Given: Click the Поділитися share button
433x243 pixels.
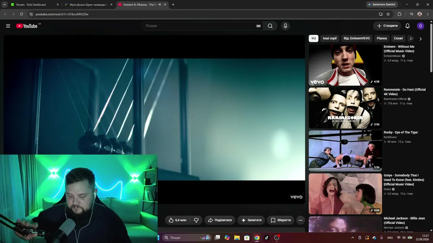Looking at the screenshot, I should (x=220, y=220).
